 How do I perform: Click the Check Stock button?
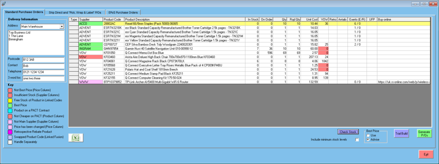[348, 132]
